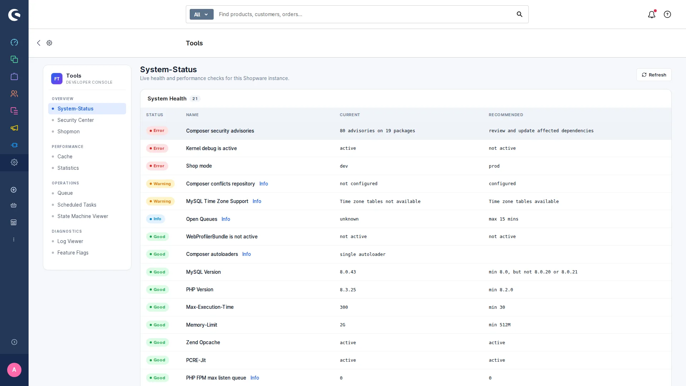686x386 pixels.
Task: Open the Content list icon
Action: (14, 111)
